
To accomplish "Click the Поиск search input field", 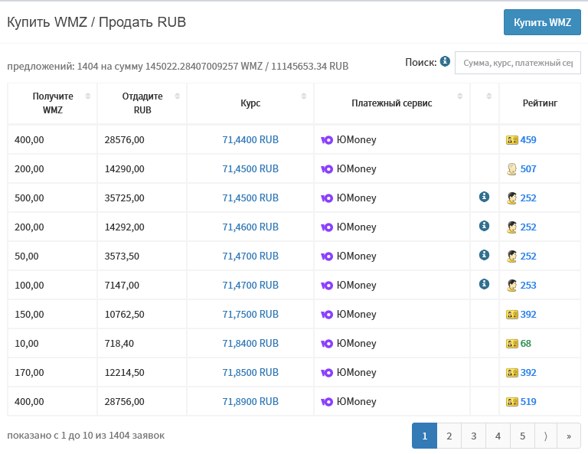I will (x=518, y=63).
